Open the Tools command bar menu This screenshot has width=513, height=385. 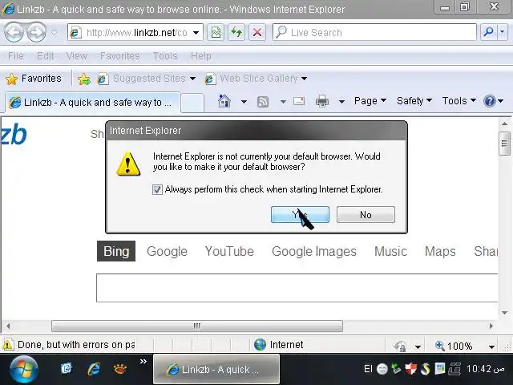[x=458, y=101]
